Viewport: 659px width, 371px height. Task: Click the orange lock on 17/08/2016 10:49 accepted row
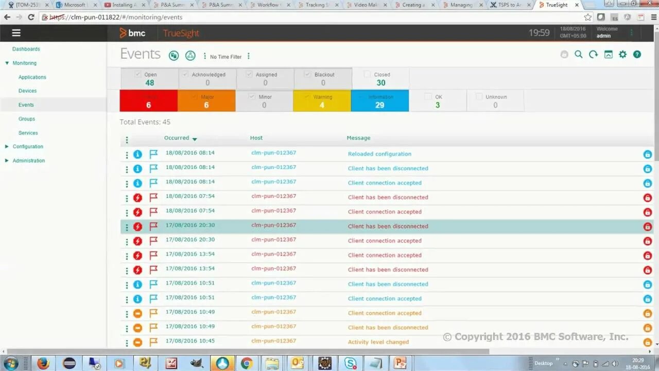click(x=648, y=313)
